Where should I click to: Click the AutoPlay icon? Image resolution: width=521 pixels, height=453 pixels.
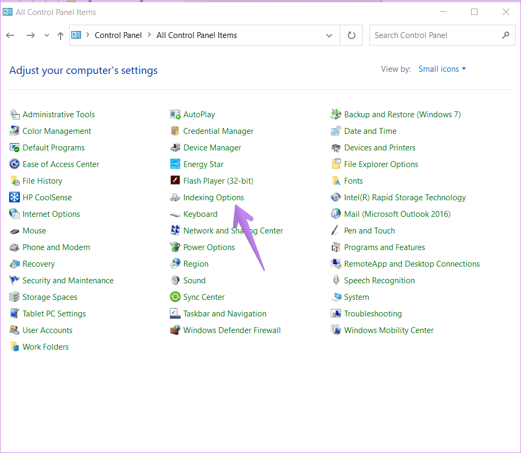175,115
